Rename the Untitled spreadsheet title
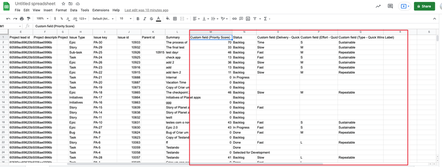Viewport: 442px width, 167px height. tap(35, 4)
